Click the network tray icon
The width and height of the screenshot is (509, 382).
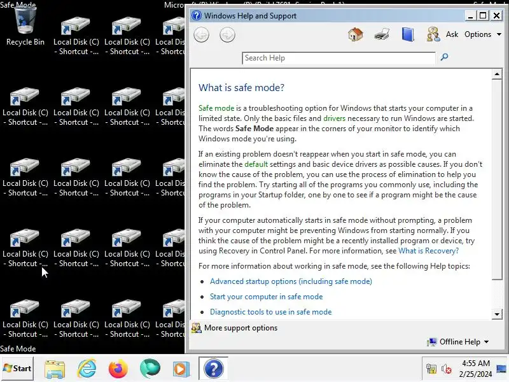(x=431, y=369)
